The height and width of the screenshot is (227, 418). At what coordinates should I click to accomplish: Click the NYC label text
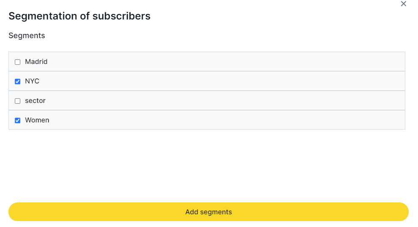(x=32, y=81)
